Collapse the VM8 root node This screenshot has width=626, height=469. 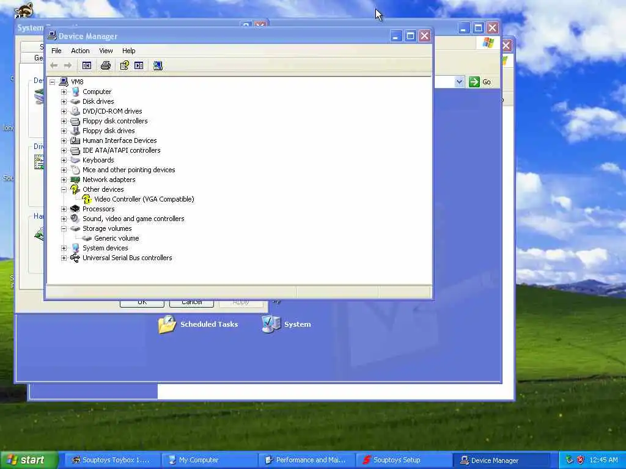coord(53,82)
